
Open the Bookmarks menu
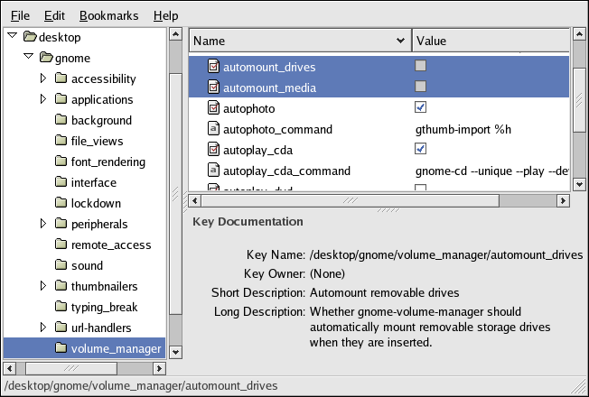[x=107, y=16]
